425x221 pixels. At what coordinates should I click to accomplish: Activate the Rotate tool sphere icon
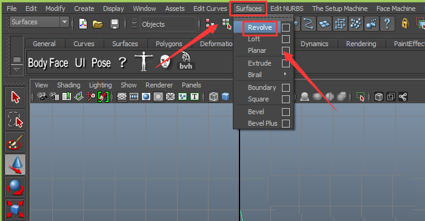pyautogui.click(x=15, y=188)
